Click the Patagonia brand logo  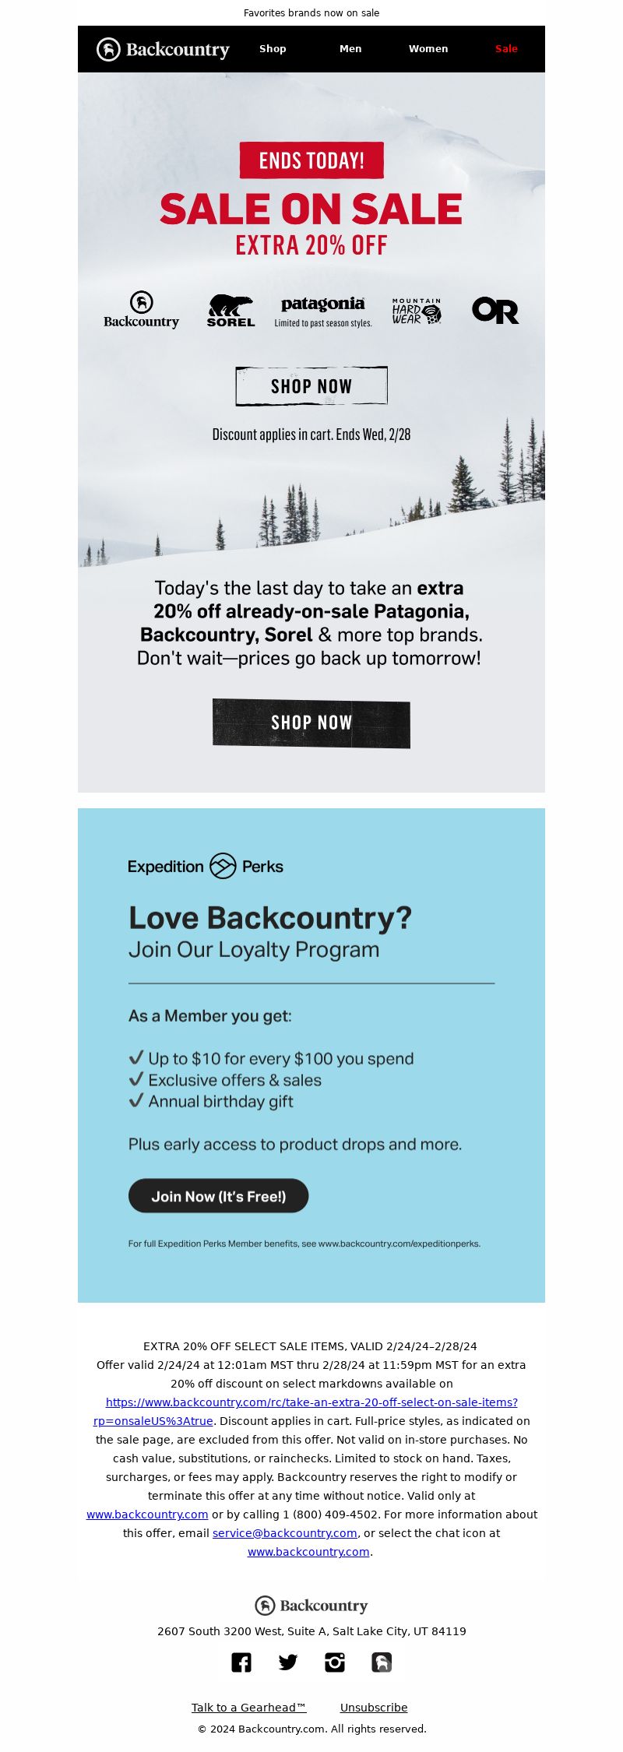click(322, 311)
